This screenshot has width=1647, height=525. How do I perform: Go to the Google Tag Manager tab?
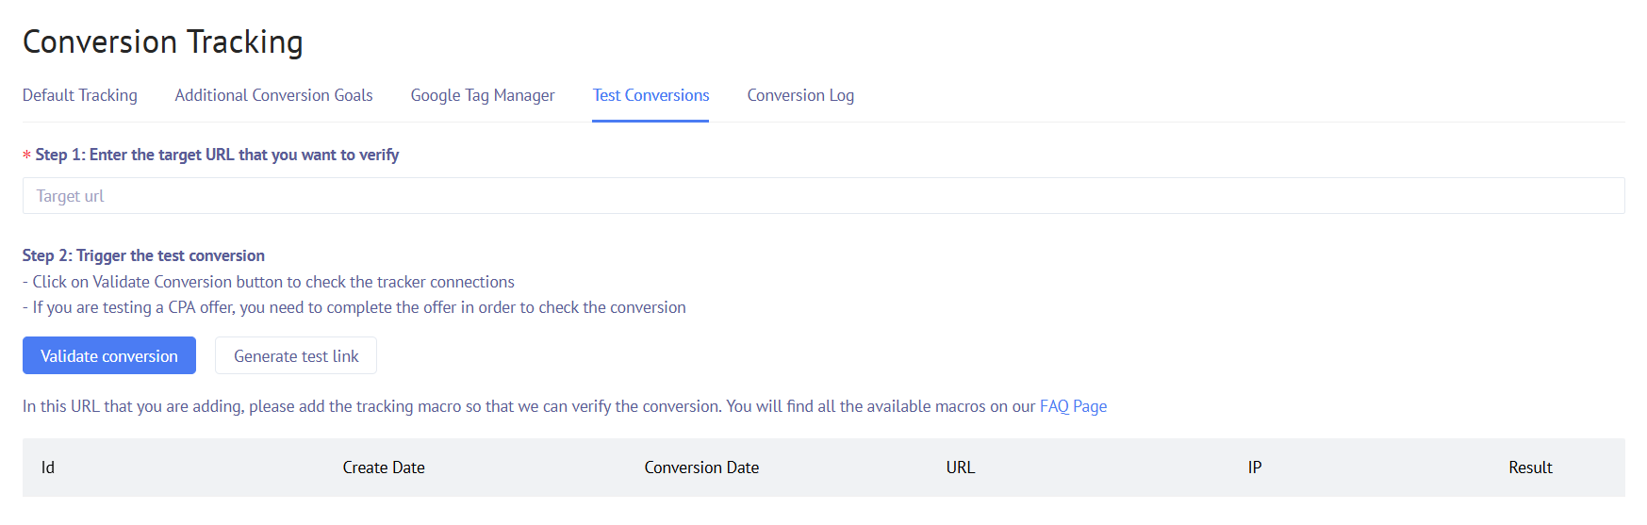[x=482, y=95]
